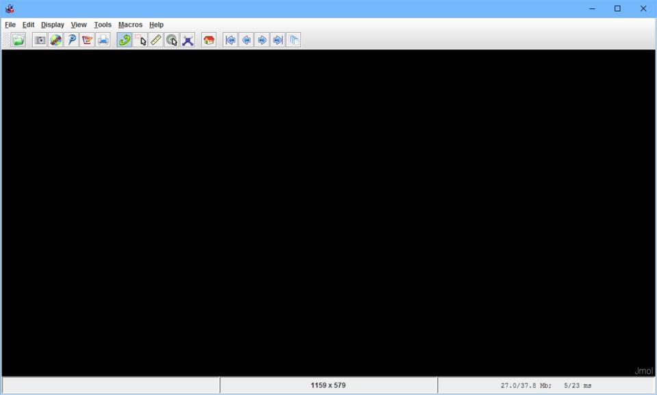Open the File menu

[x=10, y=25]
